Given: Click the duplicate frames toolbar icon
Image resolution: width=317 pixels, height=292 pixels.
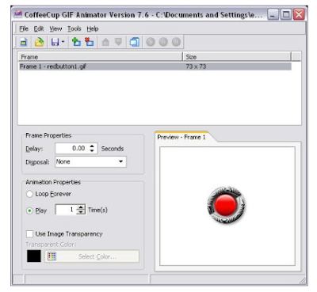Looking at the screenshot, I should click(x=134, y=42).
